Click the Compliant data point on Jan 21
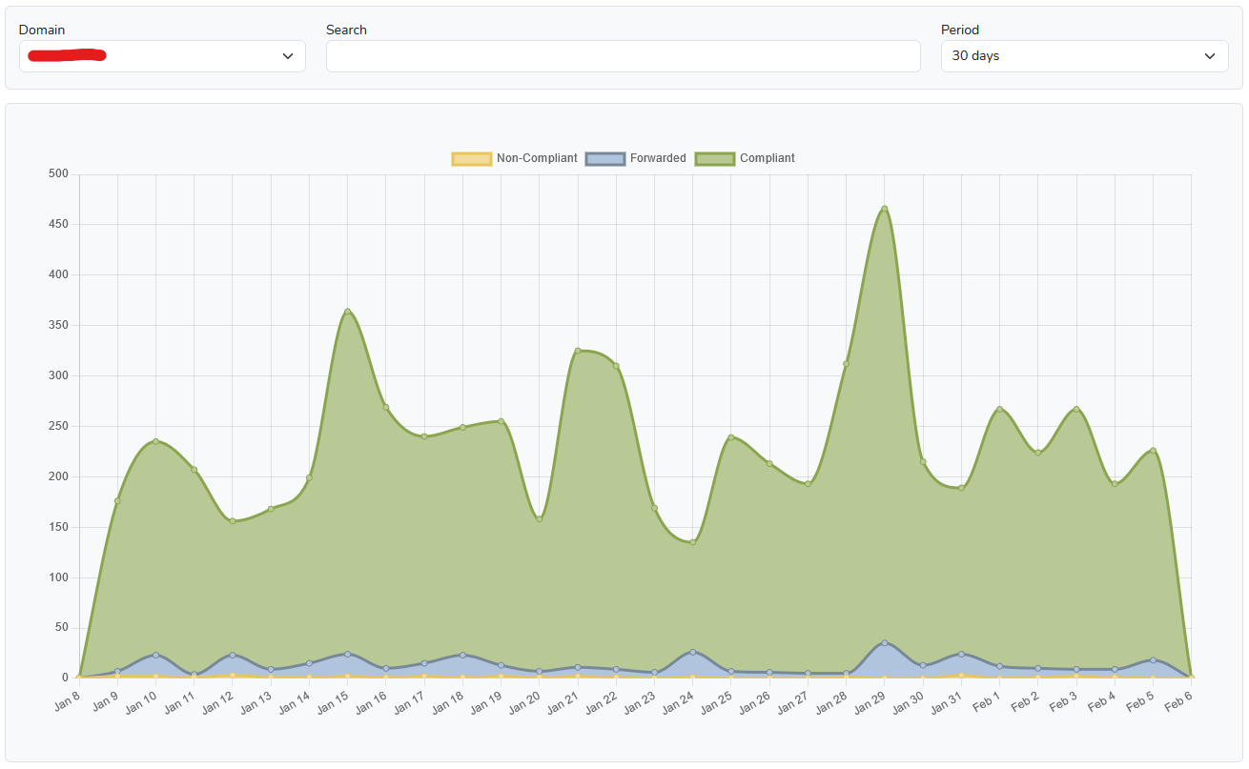The width and height of the screenshot is (1249, 769). (x=578, y=351)
